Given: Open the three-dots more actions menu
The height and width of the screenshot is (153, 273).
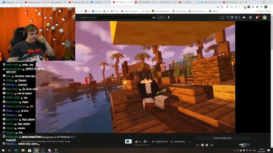Looking at the screenshot, I should [189, 142].
